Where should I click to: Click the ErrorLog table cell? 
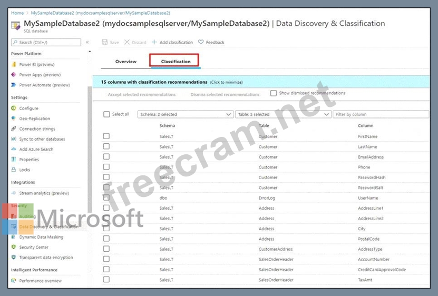(x=267, y=198)
